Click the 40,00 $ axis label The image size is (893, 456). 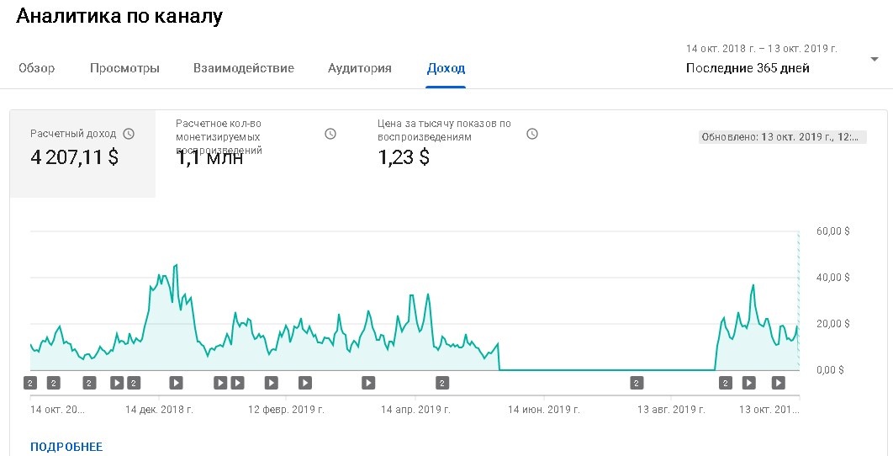coord(832,278)
